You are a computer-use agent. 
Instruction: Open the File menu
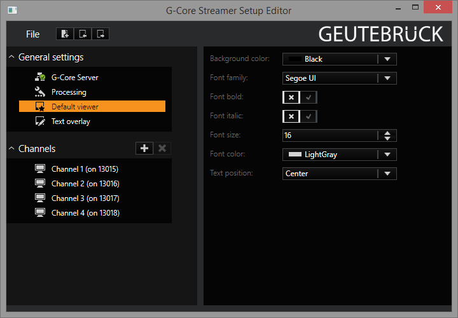(x=32, y=34)
